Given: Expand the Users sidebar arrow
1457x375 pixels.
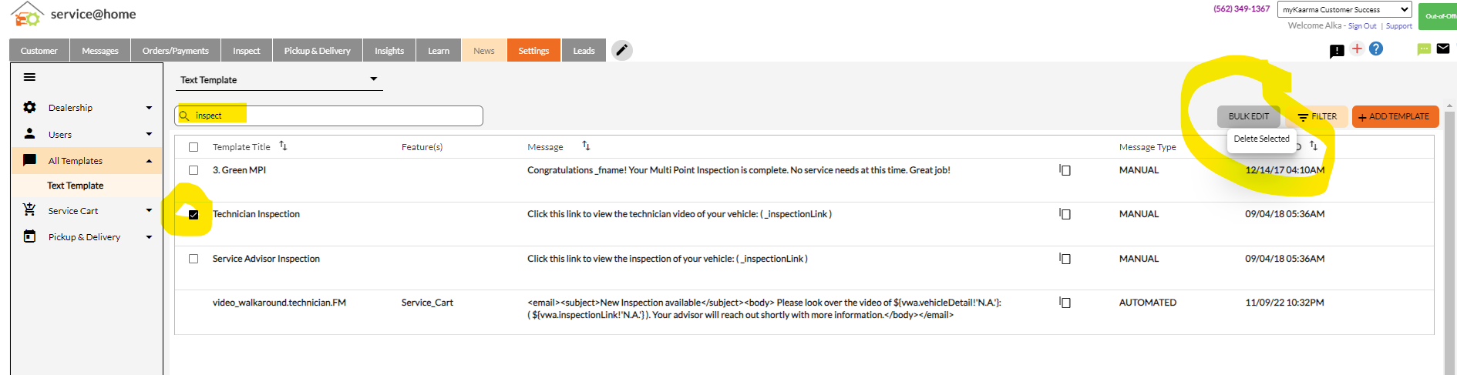Looking at the screenshot, I should tap(149, 134).
